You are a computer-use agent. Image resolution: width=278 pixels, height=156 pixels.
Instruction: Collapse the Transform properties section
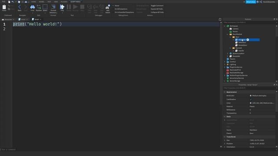click(225, 137)
